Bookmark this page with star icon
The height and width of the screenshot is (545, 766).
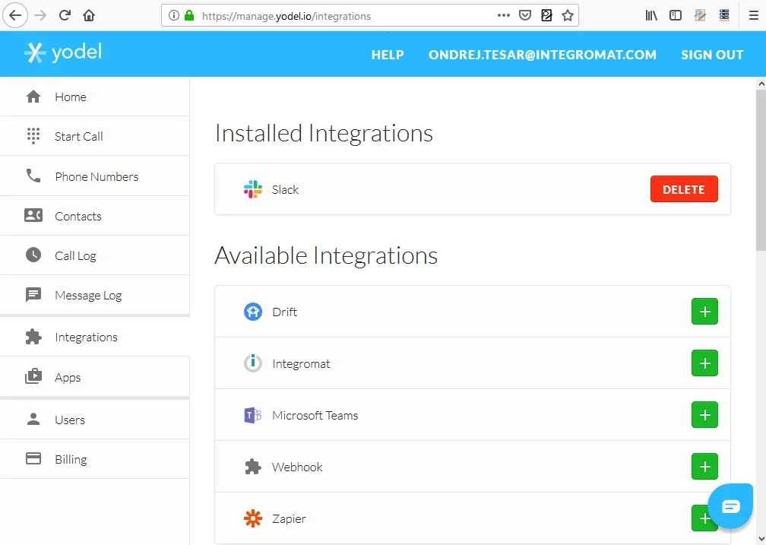coord(567,16)
